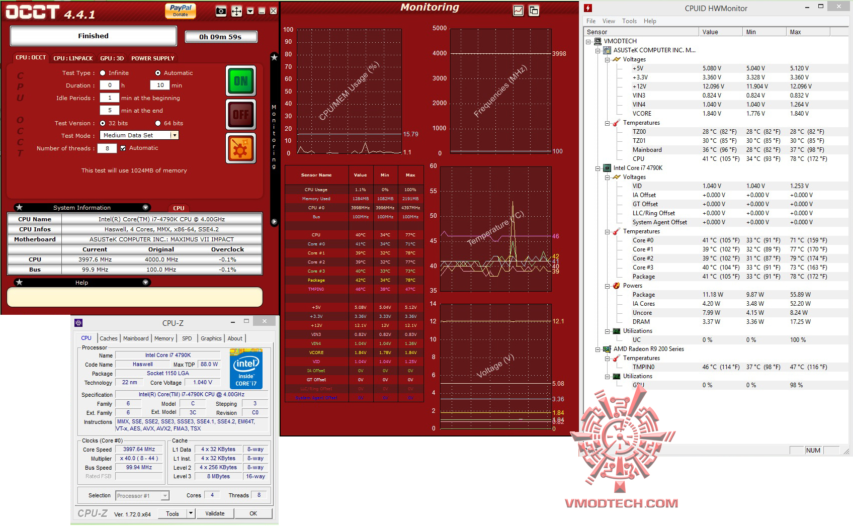Click the thermometer icon under Intel Core Temperatures

(616, 231)
